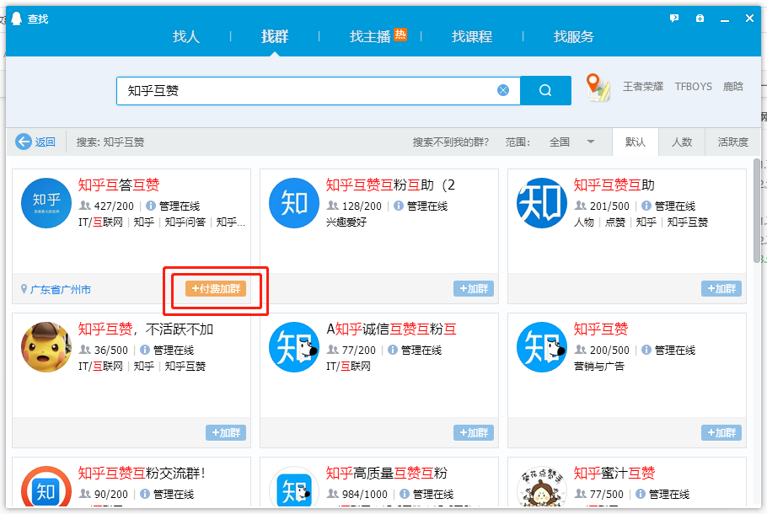Click the 营销与广告 category text
Viewport: 767px width, 514px height.
[x=598, y=366]
